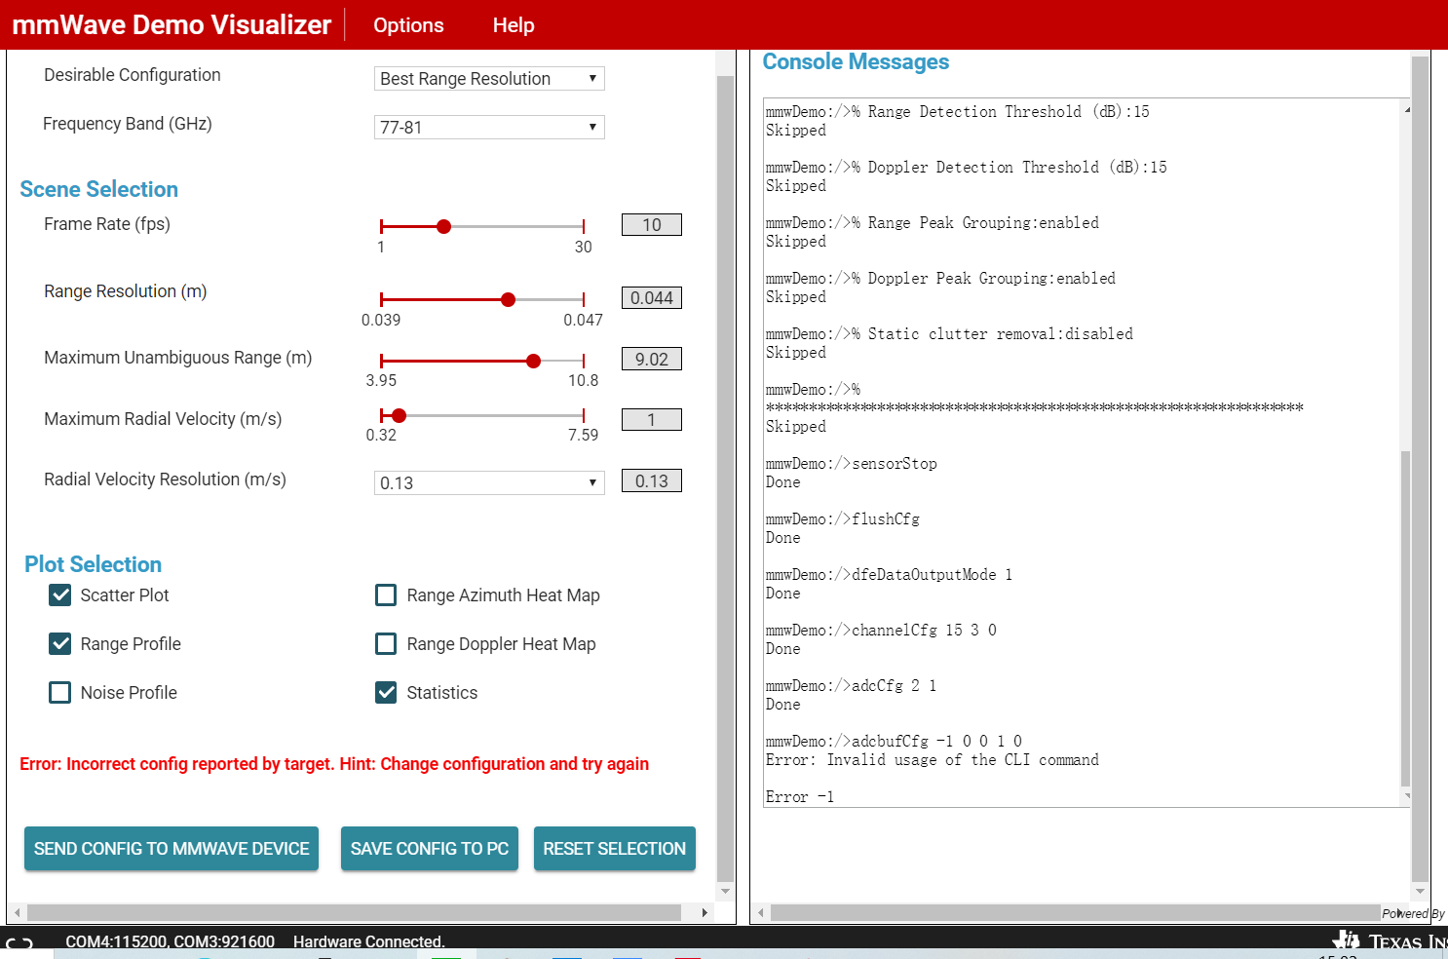Click the 'Hardware Connected.' status text
The width and height of the screenshot is (1448, 959).
coord(369,941)
